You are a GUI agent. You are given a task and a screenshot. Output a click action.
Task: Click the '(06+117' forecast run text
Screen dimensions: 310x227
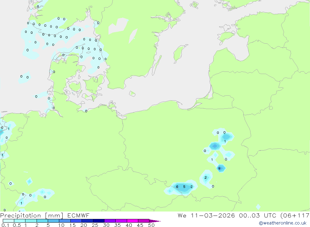[295, 216]
